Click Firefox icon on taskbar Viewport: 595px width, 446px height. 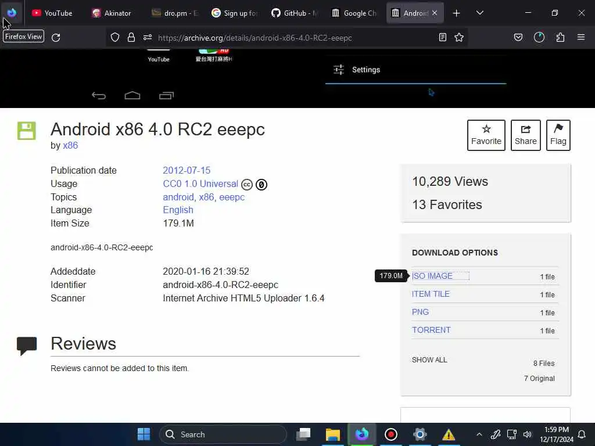pyautogui.click(x=362, y=434)
